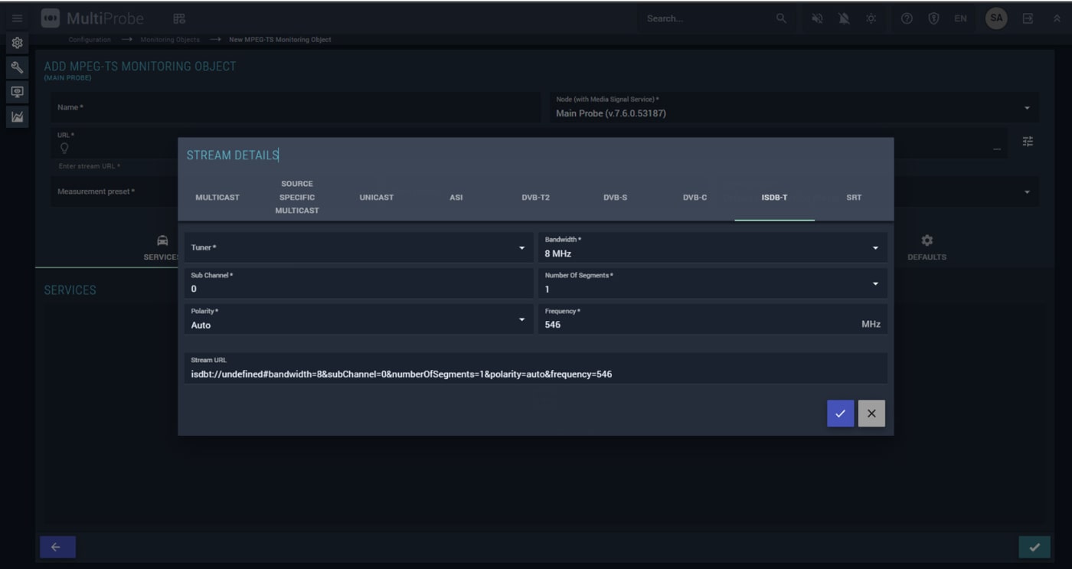This screenshot has height=569, width=1072.
Task: Click the logout icon in the top bar
Action: click(1028, 18)
